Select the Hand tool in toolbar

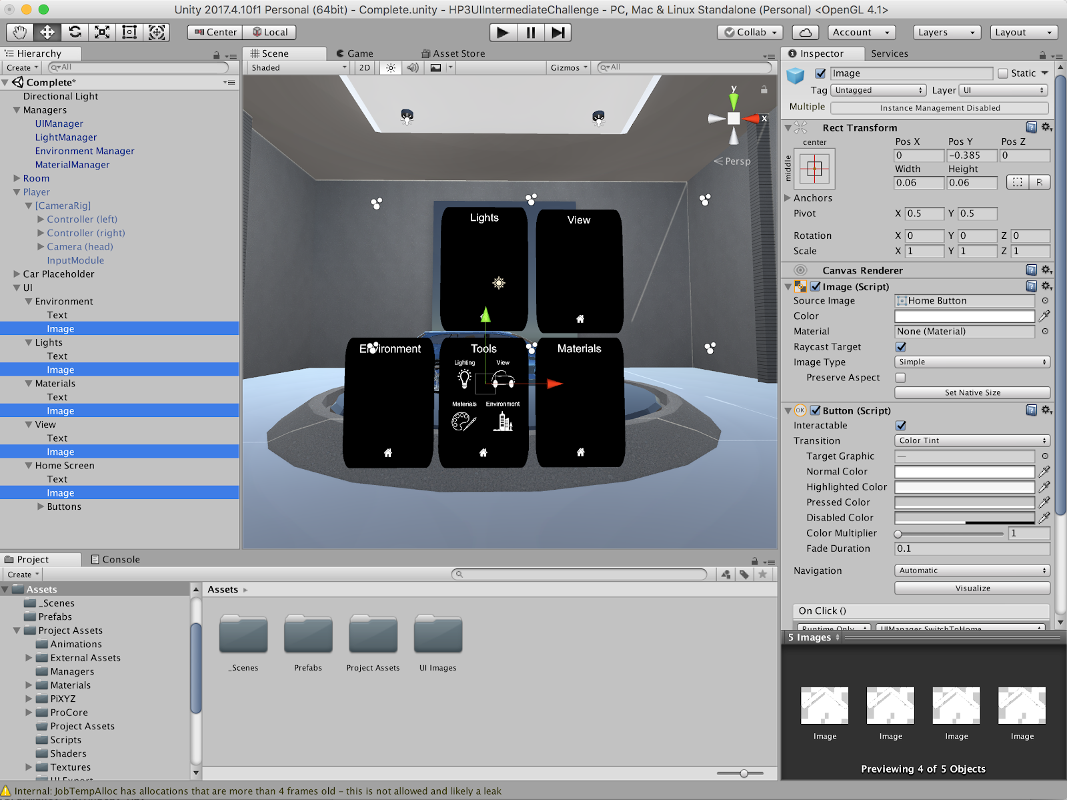(x=20, y=32)
